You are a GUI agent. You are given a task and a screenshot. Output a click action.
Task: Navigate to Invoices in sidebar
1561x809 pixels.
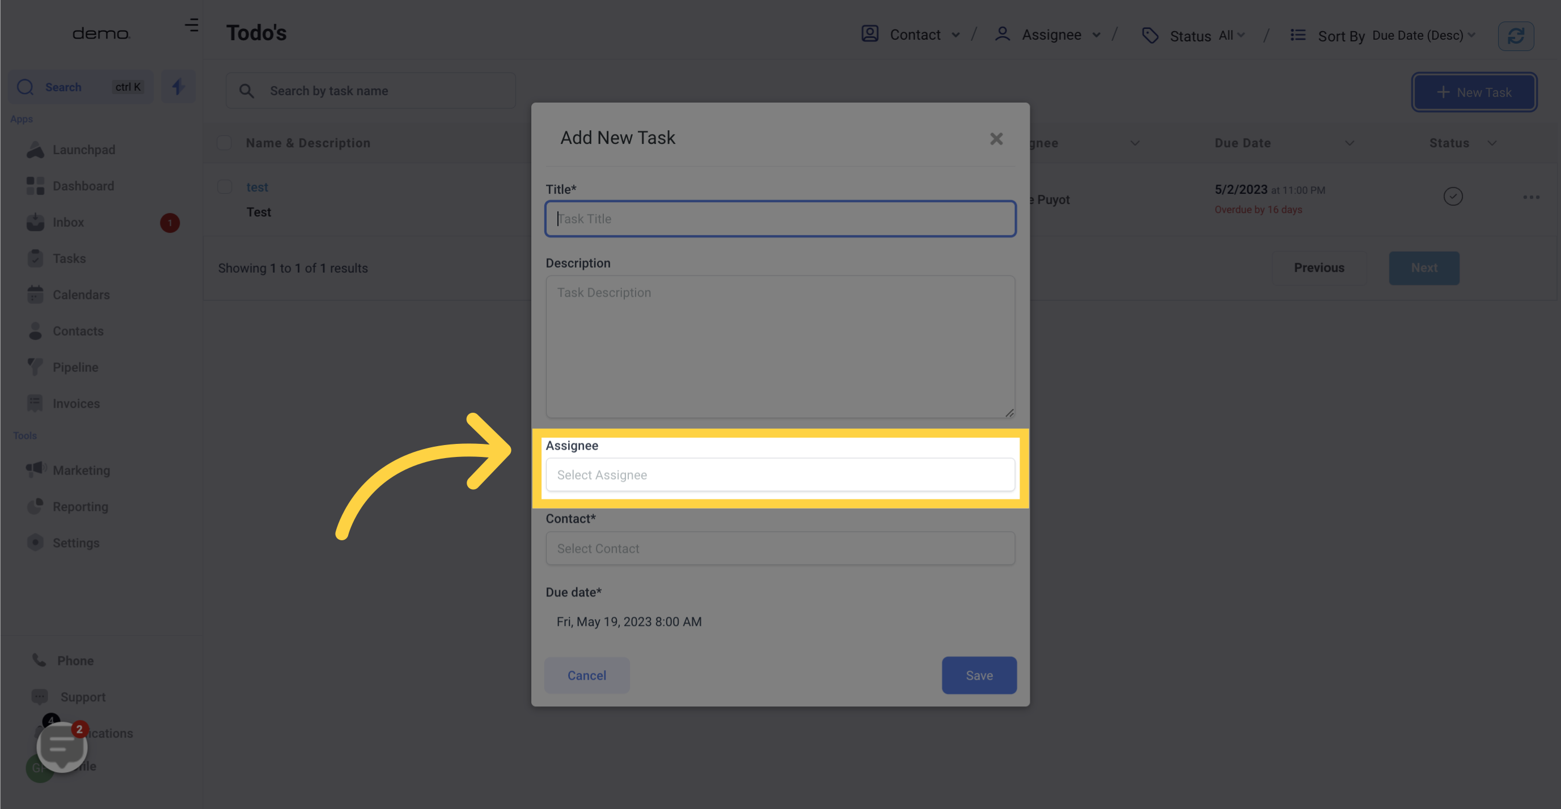(x=75, y=404)
